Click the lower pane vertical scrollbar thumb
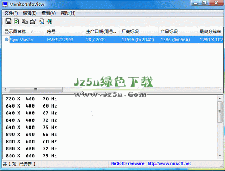 tap(220, 112)
